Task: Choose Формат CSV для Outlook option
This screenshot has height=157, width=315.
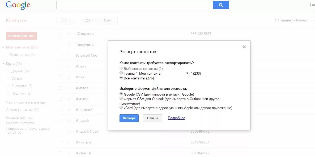Action: pyautogui.click(x=121, y=98)
